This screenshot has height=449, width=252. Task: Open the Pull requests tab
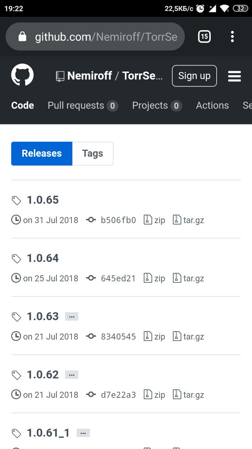pyautogui.click(x=83, y=106)
